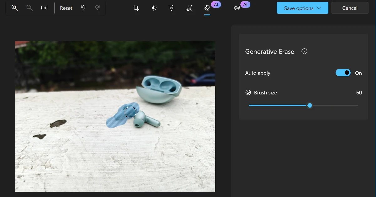Switch to the Background AI tool tab
This screenshot has width=376, height=197.
237,8
